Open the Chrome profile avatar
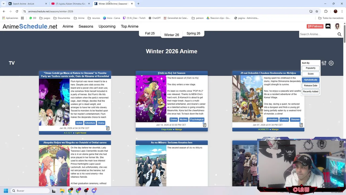Screen dimensions: 346x195 [x=335, y=11]
